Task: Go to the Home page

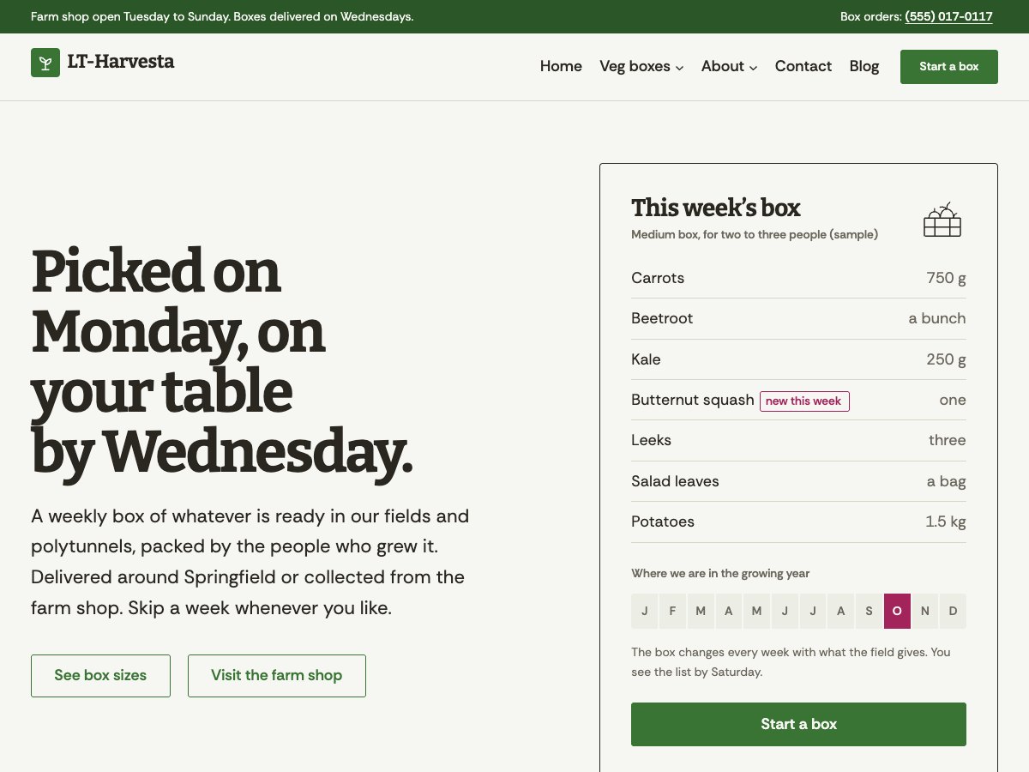Action: click(x=561, y=66)
